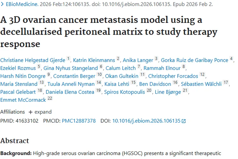The image size is (238, 159).
Task: Open the PMC12887378 full-text link
Action: (x=79, y=121)
